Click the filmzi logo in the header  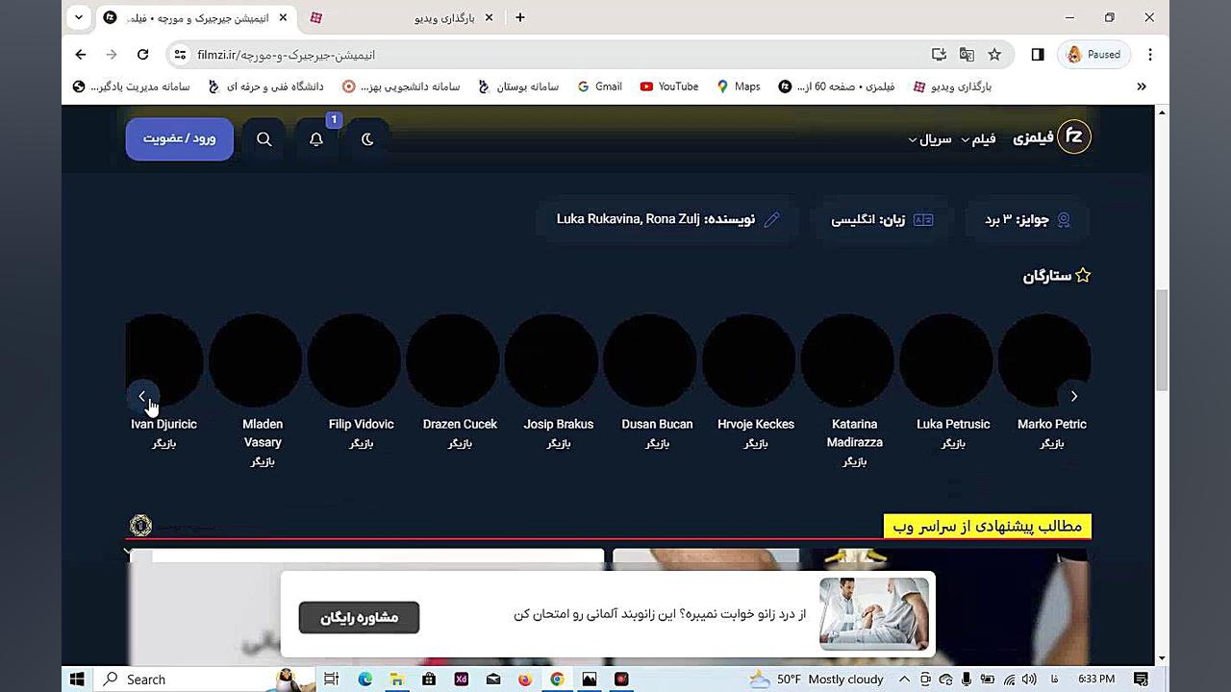(1074, 136)
